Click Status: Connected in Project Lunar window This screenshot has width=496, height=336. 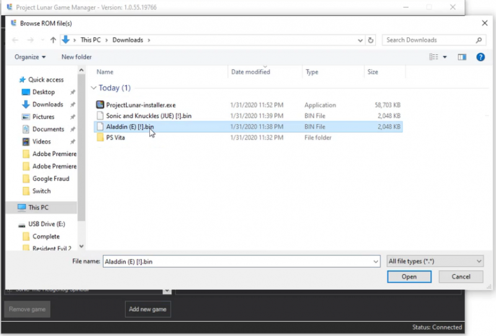coord(437,327)
